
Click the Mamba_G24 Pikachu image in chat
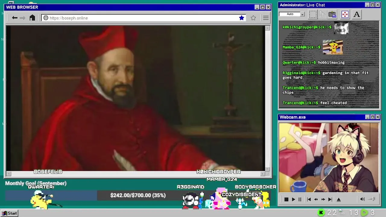333,47
